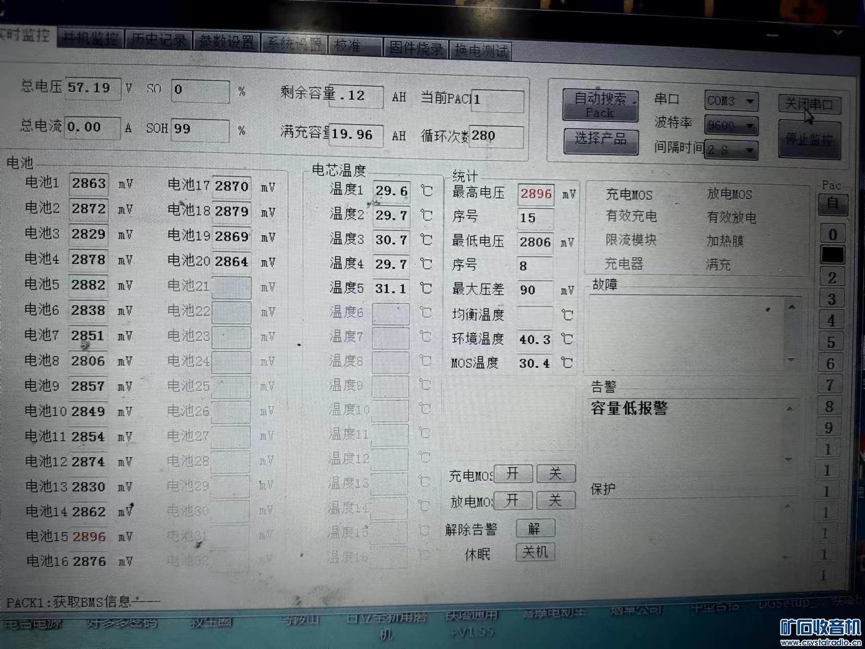Click the 剩余容量 field

click(356, 96)
